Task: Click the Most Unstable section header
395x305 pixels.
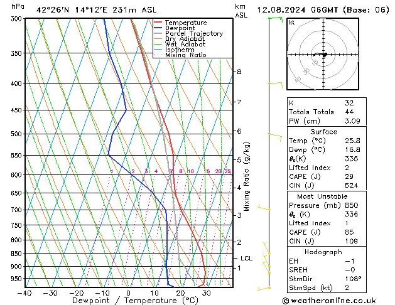Action: click(x=322, y=196)
